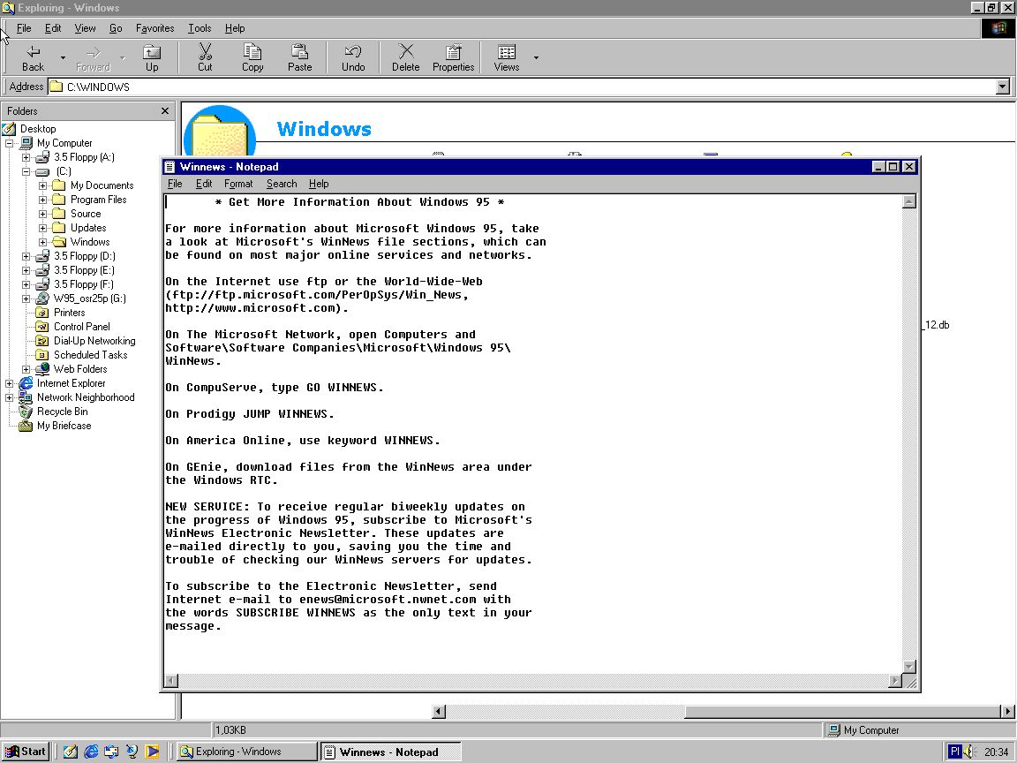Click the Notepad title bar document icon
1017x763 pixels.
169,167
